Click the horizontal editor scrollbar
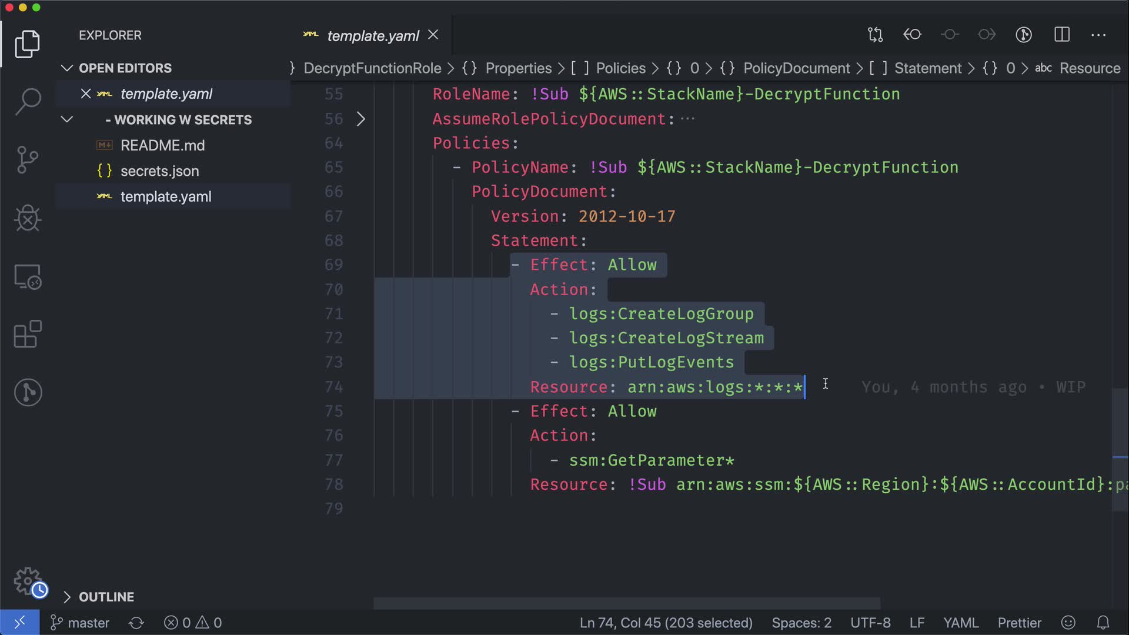 [x=626, y=603]
